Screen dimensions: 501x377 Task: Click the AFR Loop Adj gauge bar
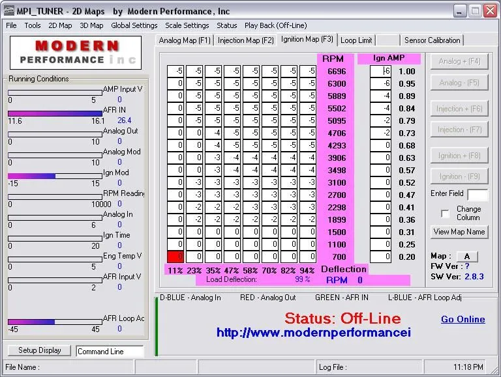[55, 322]
